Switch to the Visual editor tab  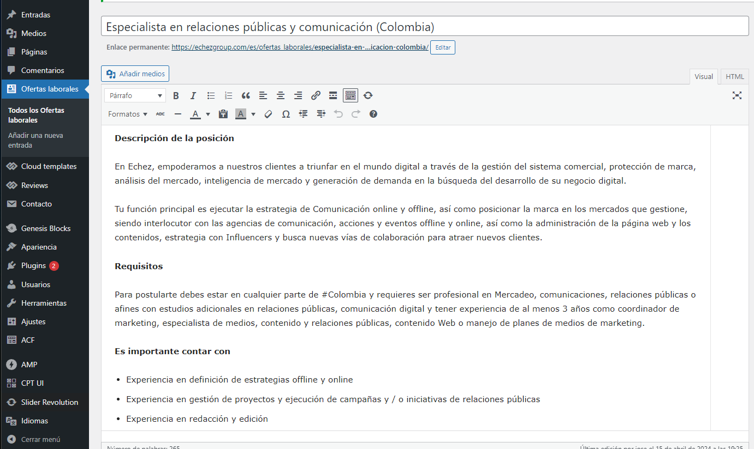point(704,77)
